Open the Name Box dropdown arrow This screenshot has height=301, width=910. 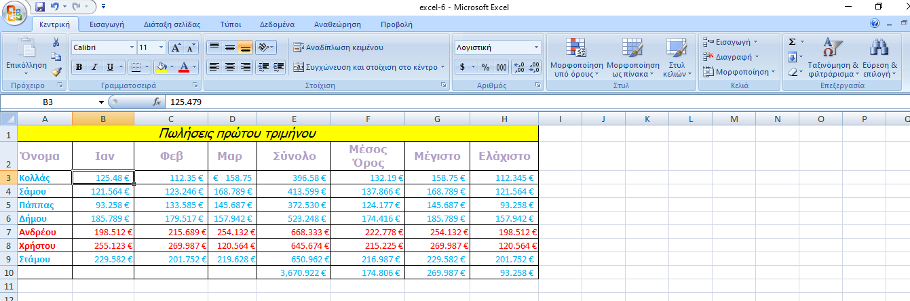click(101, 102)
